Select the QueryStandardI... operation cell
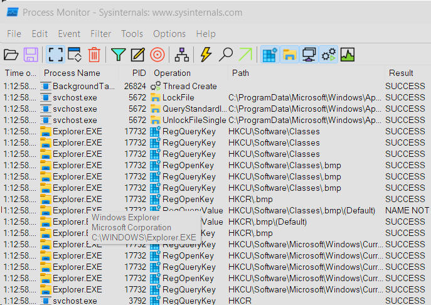This screenshot has width=431, height=305. click(x=194, y=109)
